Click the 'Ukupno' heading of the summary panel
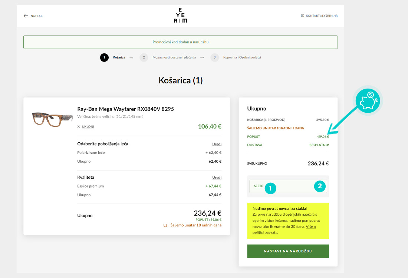 point(257,109)
